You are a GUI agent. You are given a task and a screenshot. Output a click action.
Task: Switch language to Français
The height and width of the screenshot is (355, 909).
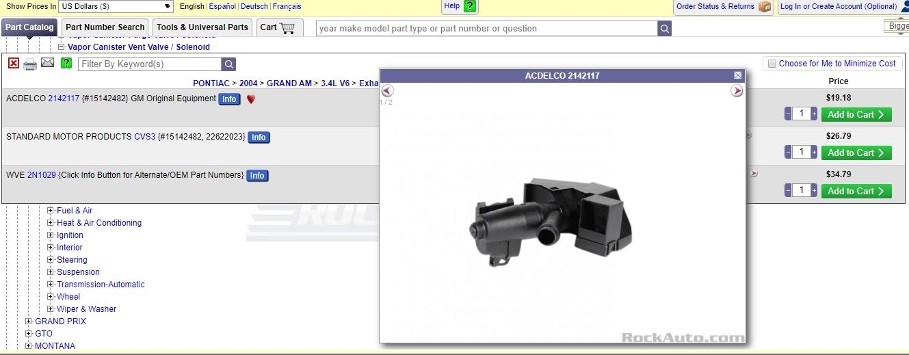tap(287, 6)
